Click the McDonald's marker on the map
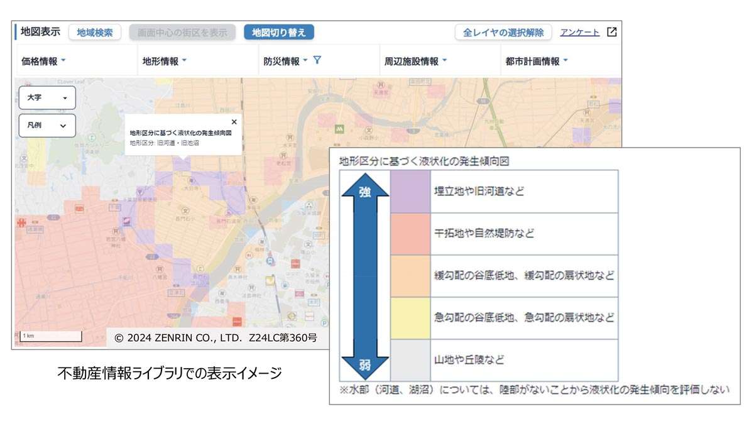The image size is (754, 424). pyautogui.click(x=340, y=128)
